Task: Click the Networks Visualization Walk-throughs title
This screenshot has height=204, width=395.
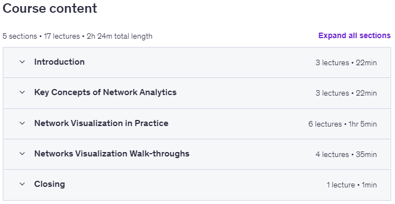Action: tap(112, 154)
